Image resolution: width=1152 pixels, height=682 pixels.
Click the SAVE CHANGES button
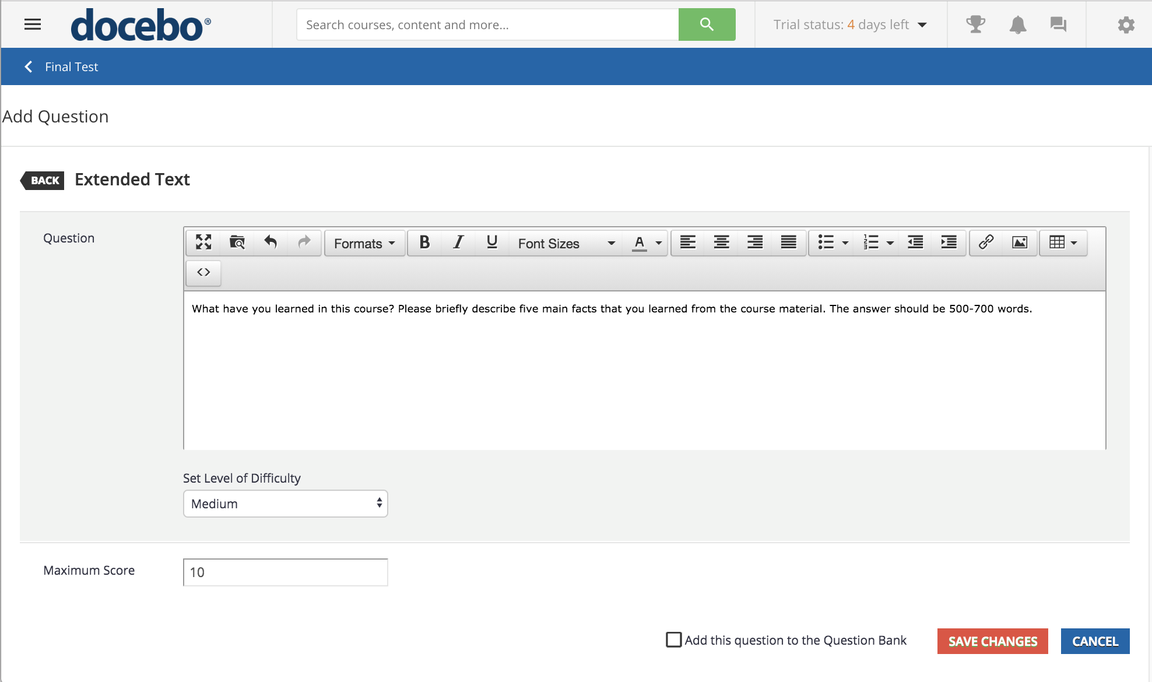(992, 641)
